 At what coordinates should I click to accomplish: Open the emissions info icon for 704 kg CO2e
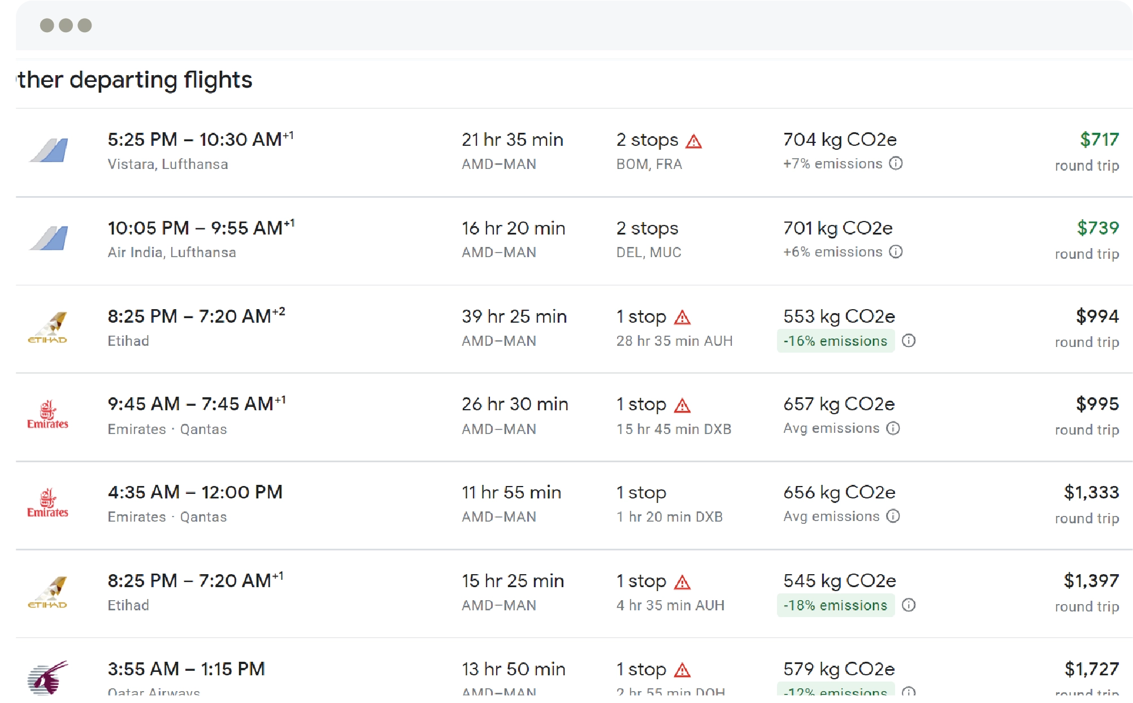896,164
